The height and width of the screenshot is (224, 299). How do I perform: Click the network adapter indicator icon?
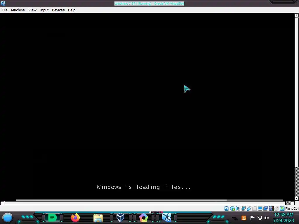pyautogui.click(x=243, y=208)
